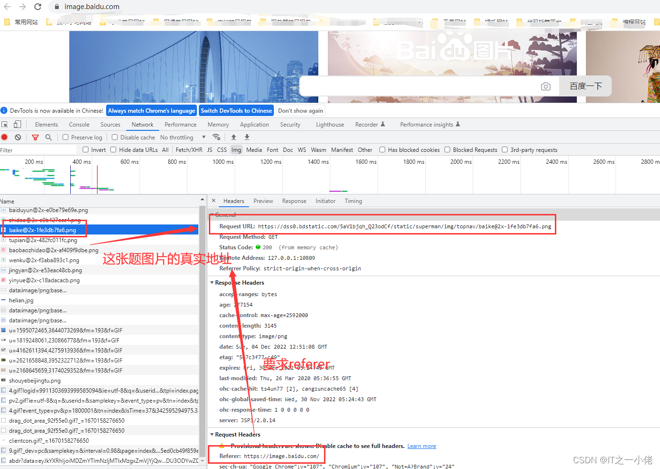Screen dimensions: 660x469
Task: Filter requests by JS type
Action: [210, 150]
